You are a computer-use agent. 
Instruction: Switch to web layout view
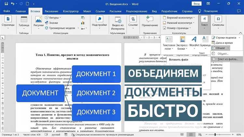(200, 134)
